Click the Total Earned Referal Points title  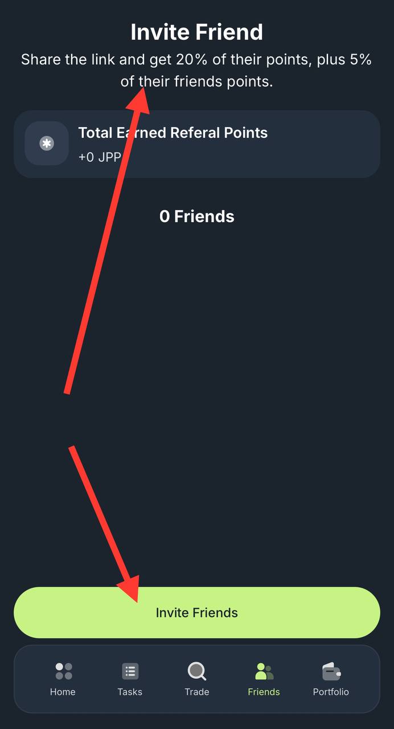click(173, 133)
